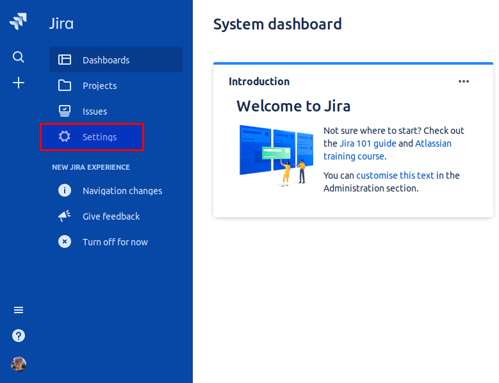
Task: Select Give feedback entry
Action: (116, 216)
